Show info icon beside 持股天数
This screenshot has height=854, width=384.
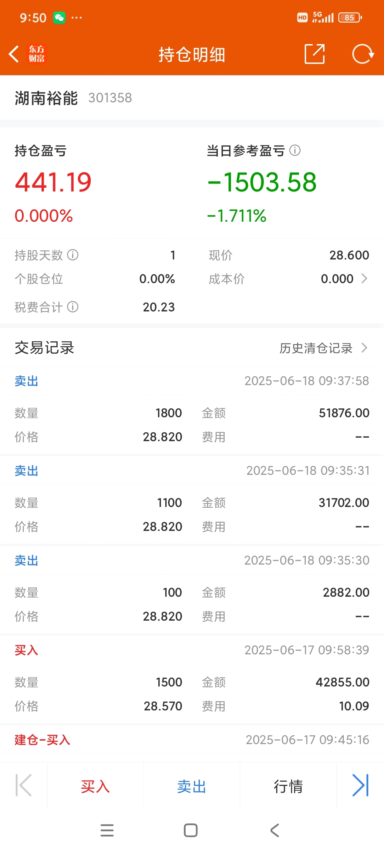[73, 255]
